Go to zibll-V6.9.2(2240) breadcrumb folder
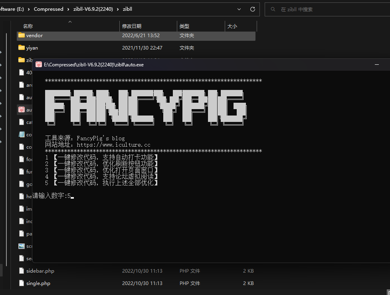The image size is (390, 295). [93, 9]
